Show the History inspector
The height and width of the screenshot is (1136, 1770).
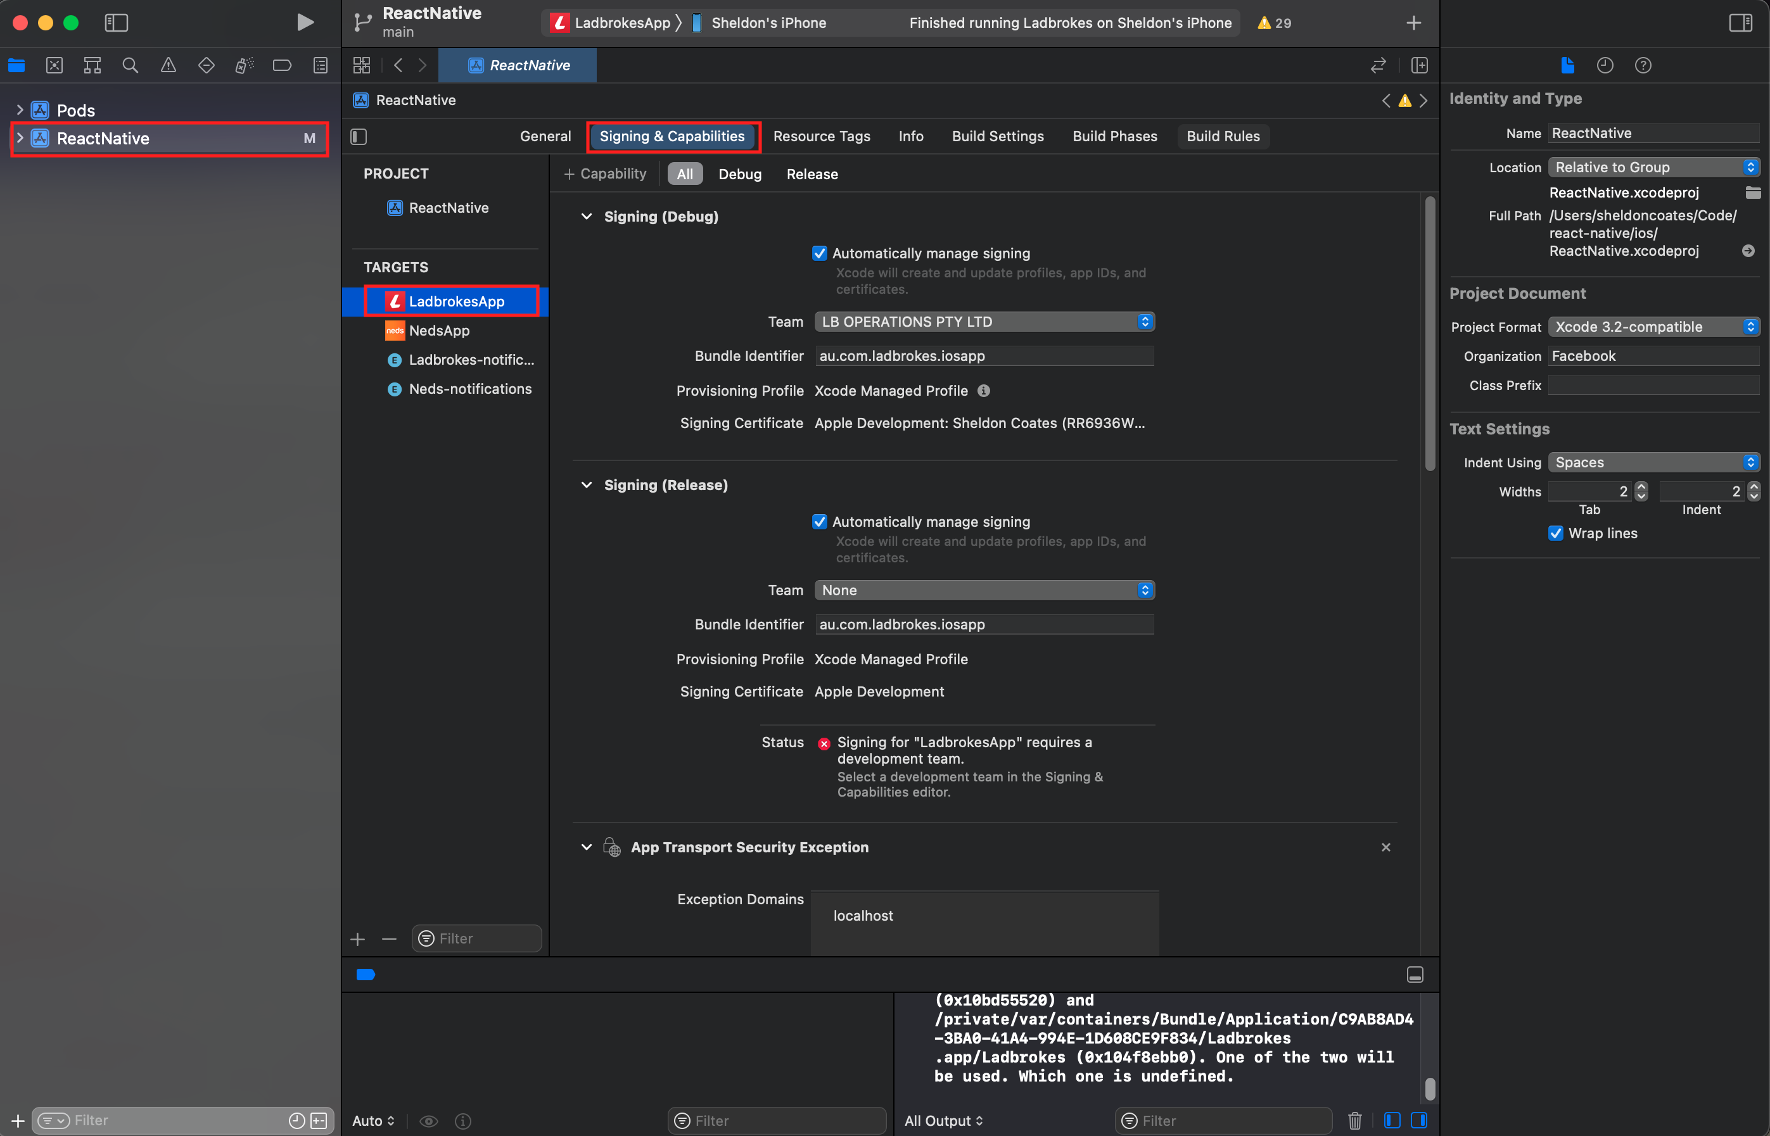pos(1605,65)
